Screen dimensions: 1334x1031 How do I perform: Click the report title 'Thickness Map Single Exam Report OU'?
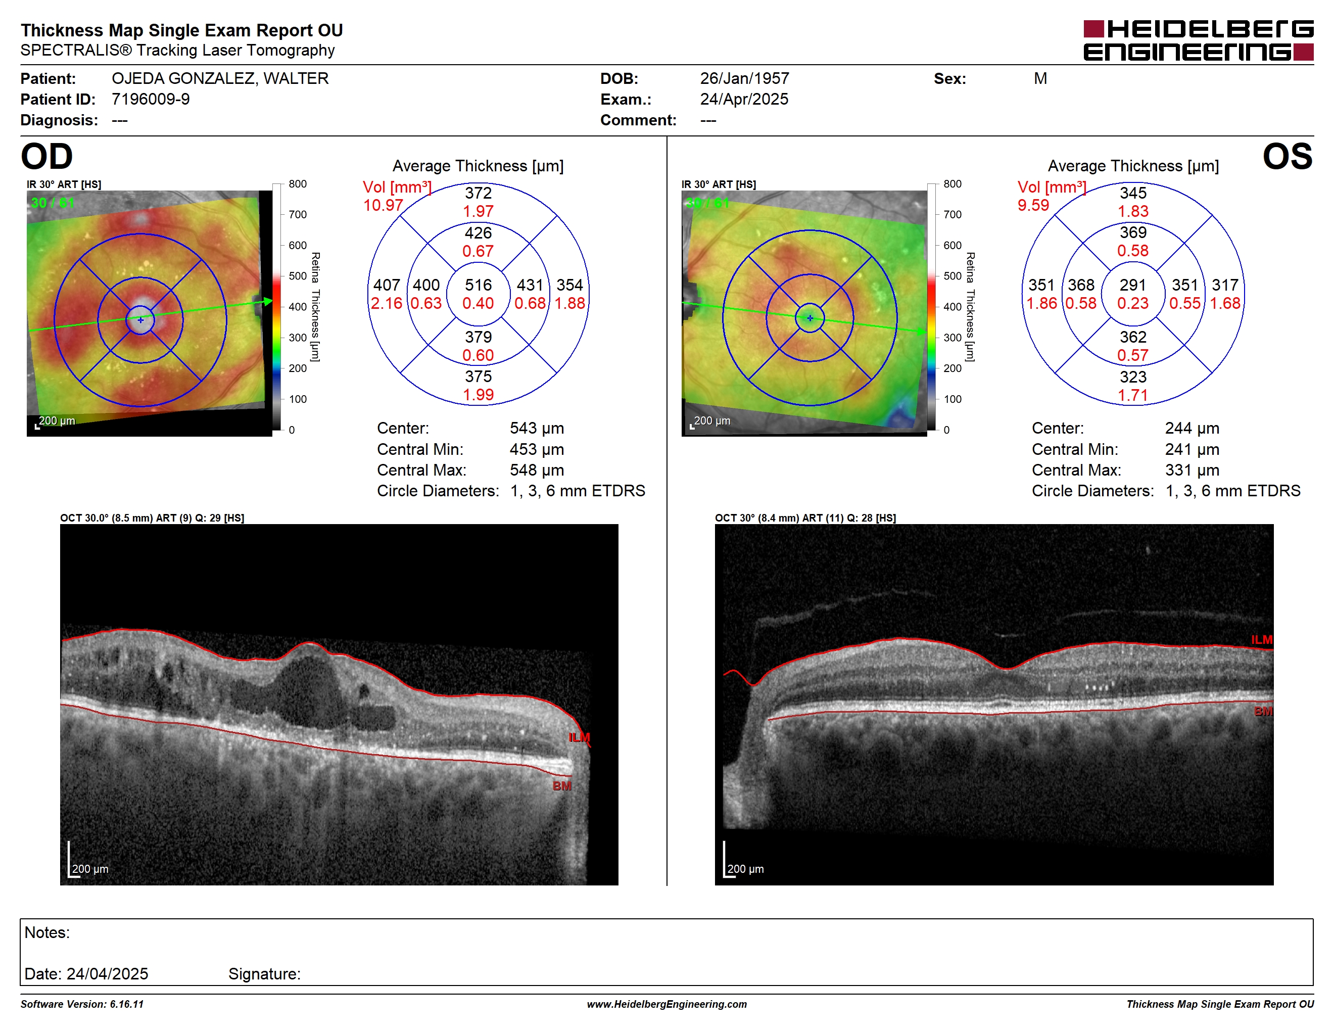click(x=181, y=30)
